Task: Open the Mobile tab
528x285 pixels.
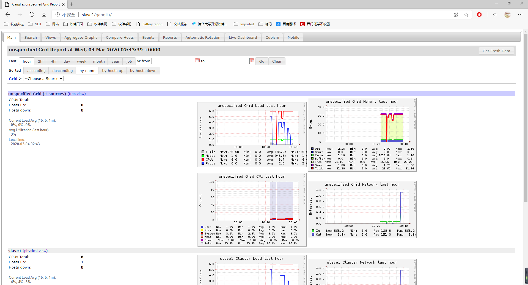Action: pos(293,37)
